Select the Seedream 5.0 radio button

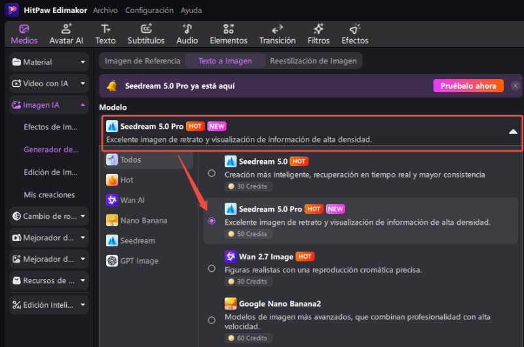[x=212, y=173]
